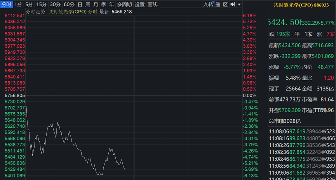Open the 设置 settings button

pyautogui.click(x=140, y=4)
